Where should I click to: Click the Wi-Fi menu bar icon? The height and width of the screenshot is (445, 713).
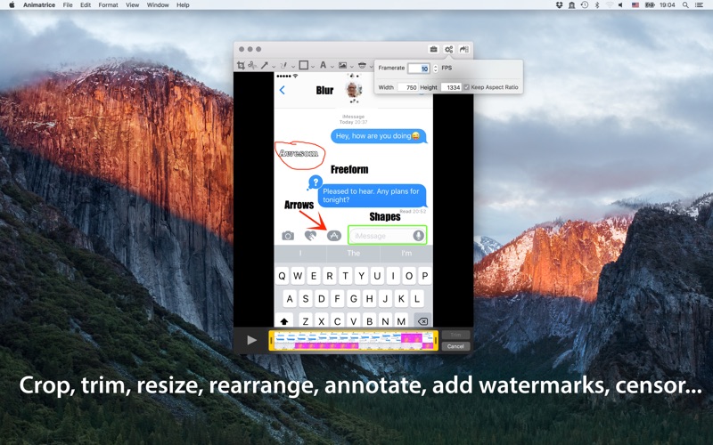click(610, 4)
